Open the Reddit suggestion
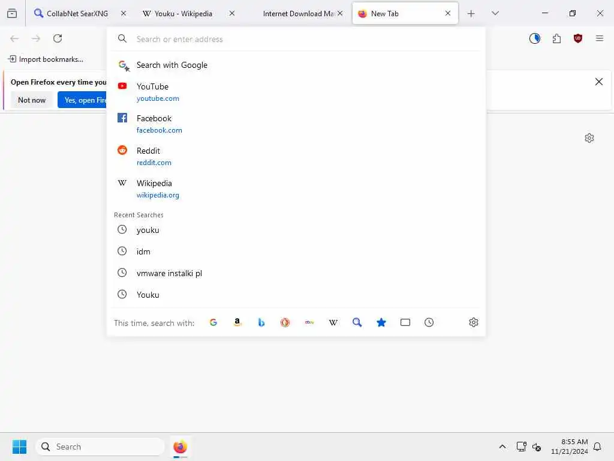This screenshot has height=461, width=614. pyautogui.click(x=296, y=157)
